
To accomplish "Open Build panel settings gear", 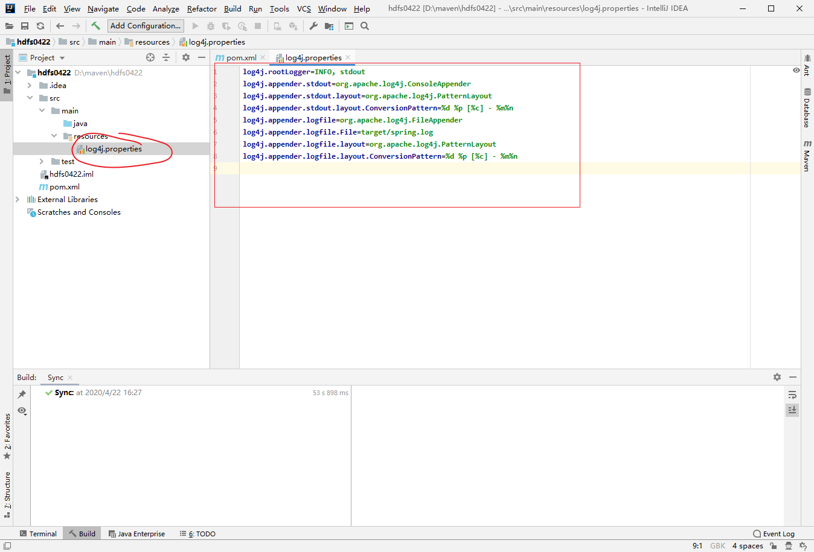I will 777,377.
